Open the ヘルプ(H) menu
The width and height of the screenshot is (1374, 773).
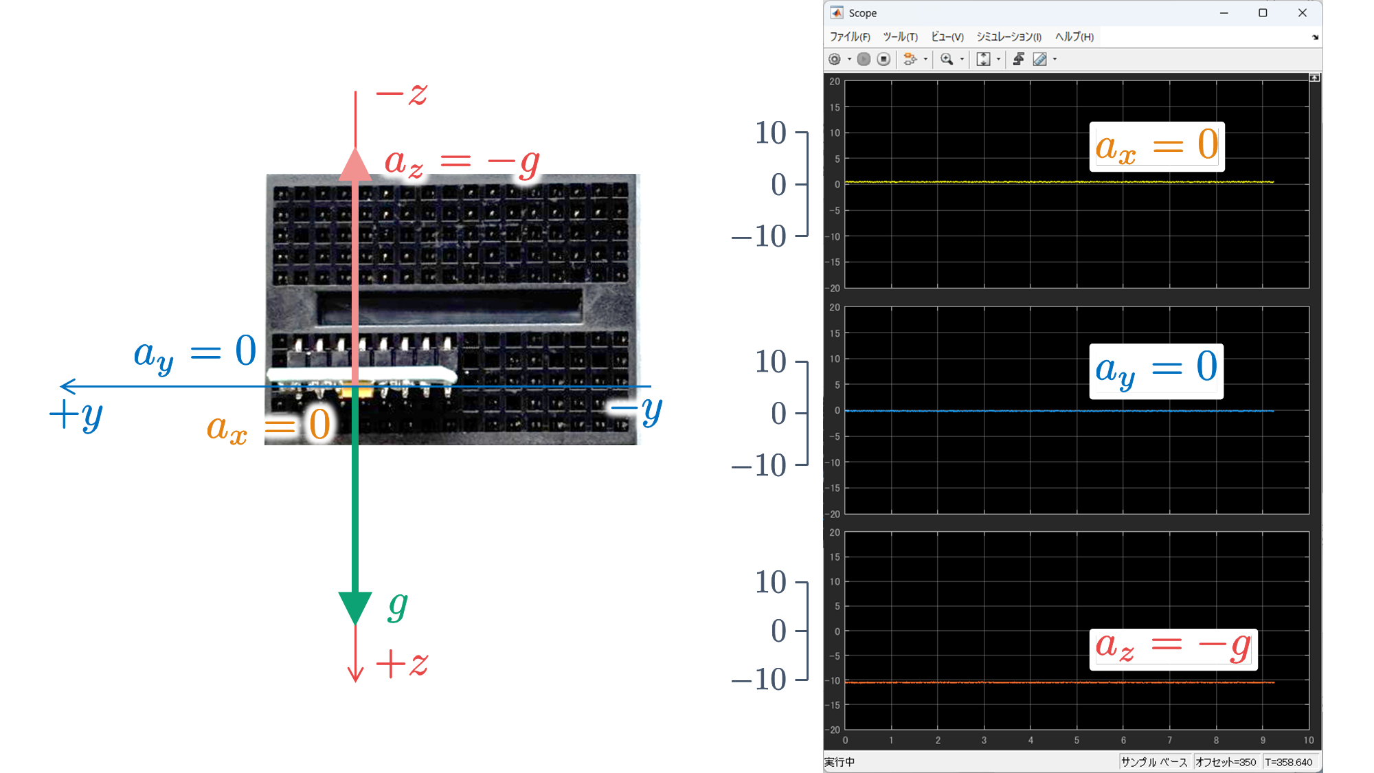pyautogui.click(x=1074, y=37)
